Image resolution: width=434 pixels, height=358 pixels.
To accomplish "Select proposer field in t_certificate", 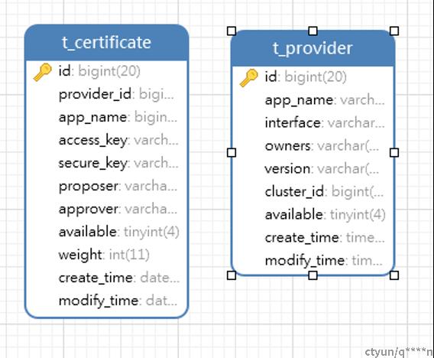I will click(x=106, y=186).
